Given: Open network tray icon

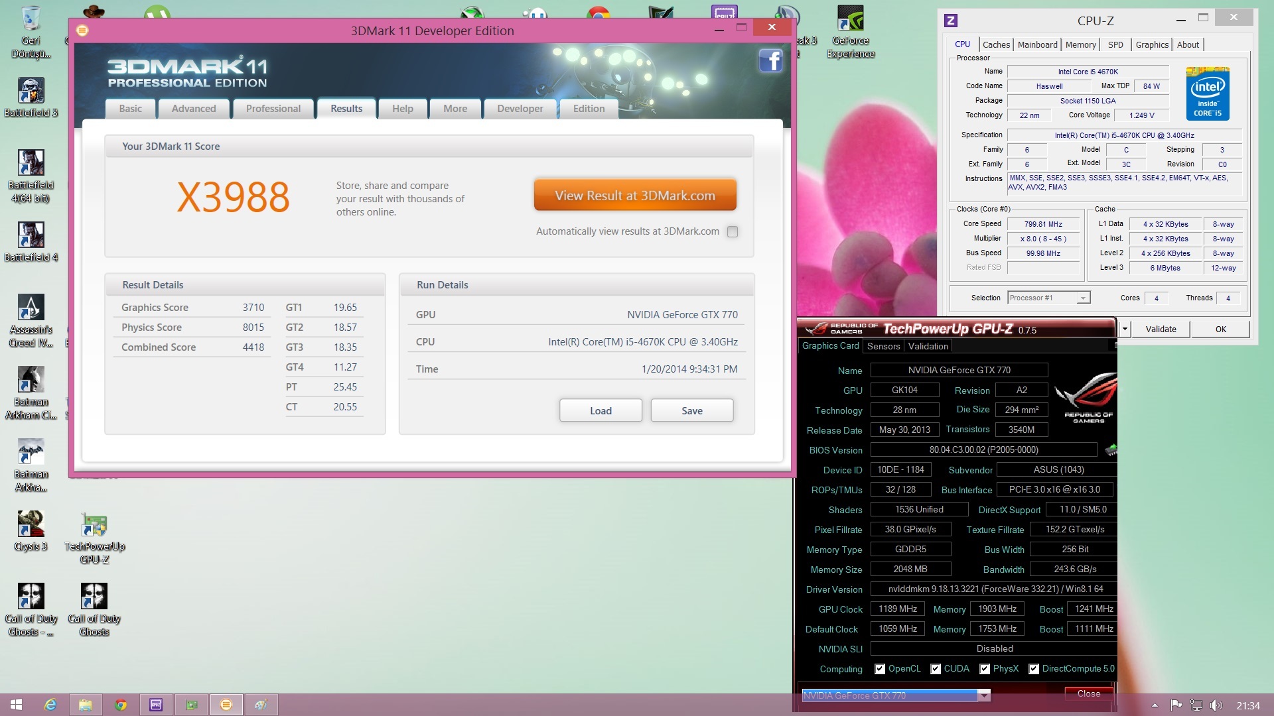Looking at the screenshot, I should pos(1196,705).
